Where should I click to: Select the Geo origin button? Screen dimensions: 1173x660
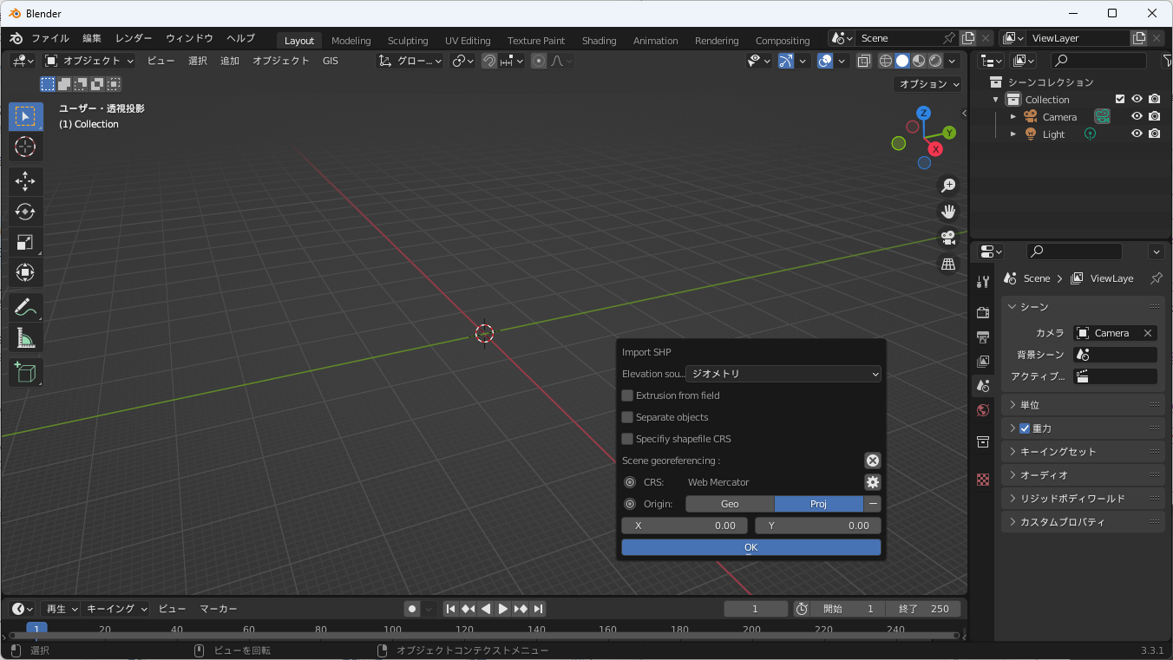[x=730, y=504]
